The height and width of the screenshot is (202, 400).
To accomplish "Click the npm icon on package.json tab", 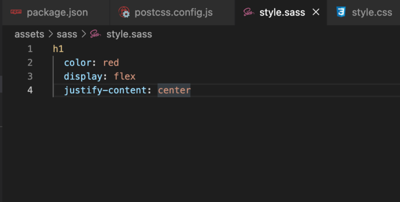I will pyautogui.click(x=16, y=12).
